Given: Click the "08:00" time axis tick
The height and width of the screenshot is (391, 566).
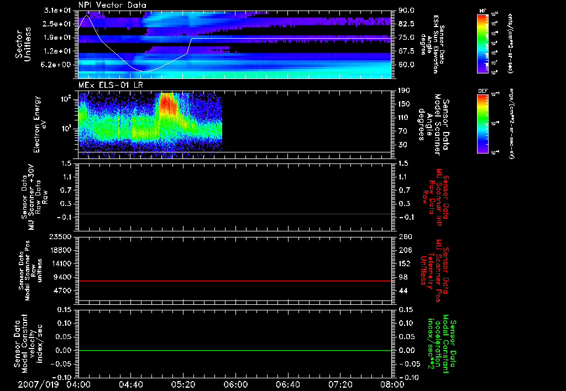Looking at the screenshot, I should 392,384.
